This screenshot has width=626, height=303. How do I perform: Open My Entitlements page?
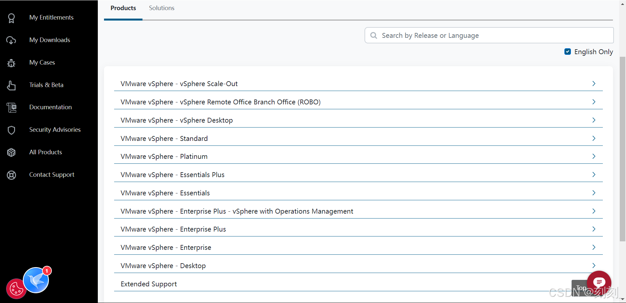(51, 18)
